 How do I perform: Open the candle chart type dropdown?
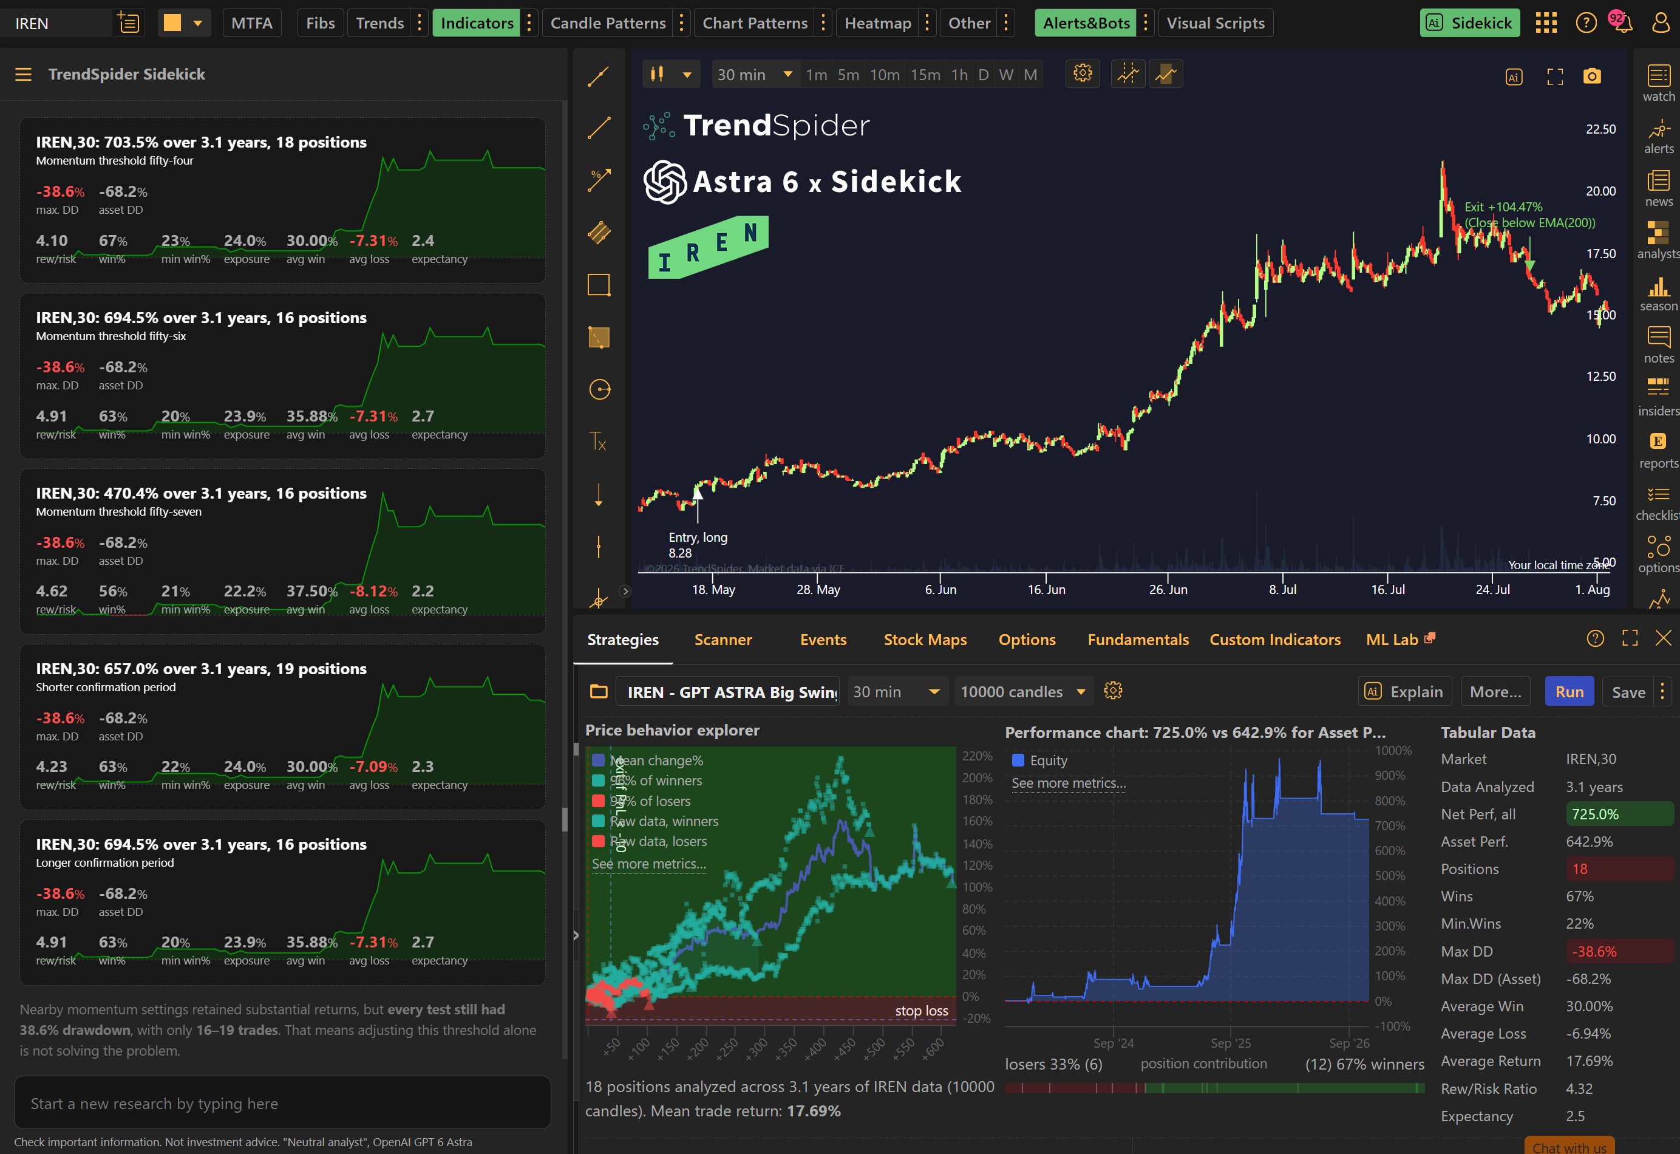click(x=671, y=75)
